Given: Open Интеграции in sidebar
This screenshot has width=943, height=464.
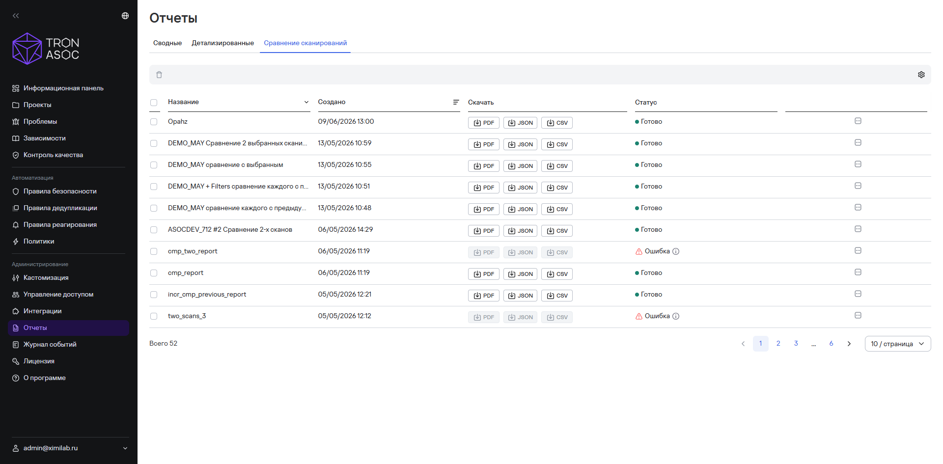Looking at the screenshot, I should coord(68,311).
